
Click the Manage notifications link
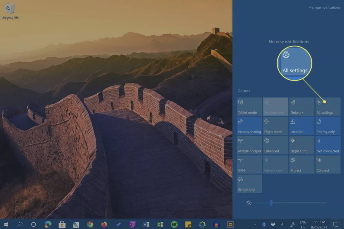coord(324,7)
